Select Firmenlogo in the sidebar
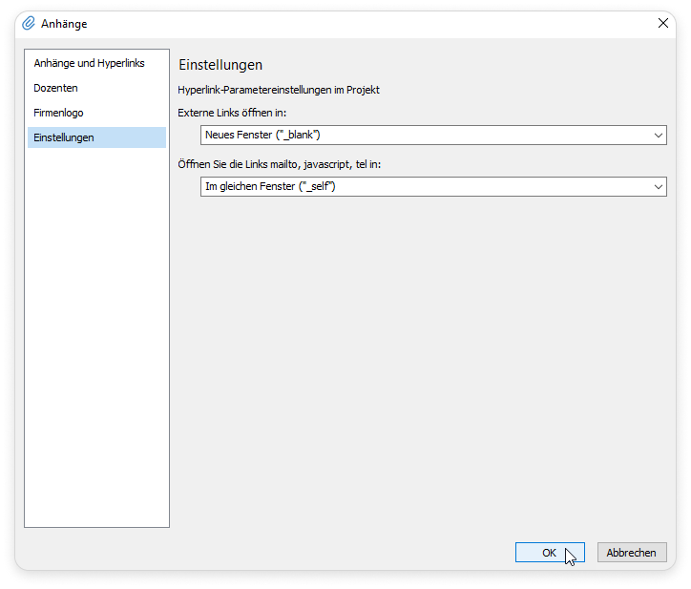The height and width of the screenshot is (589, 691). (x=58, y=113)
